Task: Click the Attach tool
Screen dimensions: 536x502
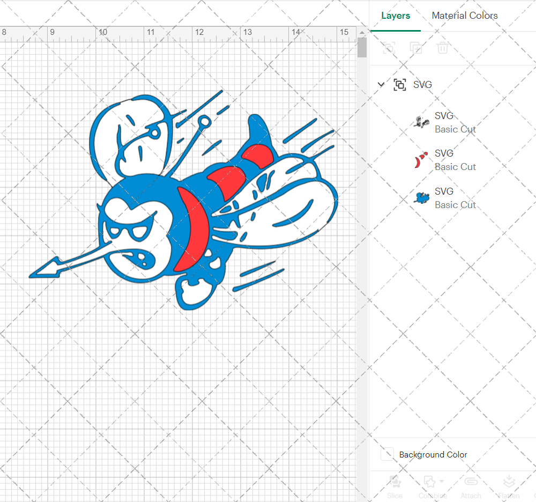Action: tap(471, 487)
